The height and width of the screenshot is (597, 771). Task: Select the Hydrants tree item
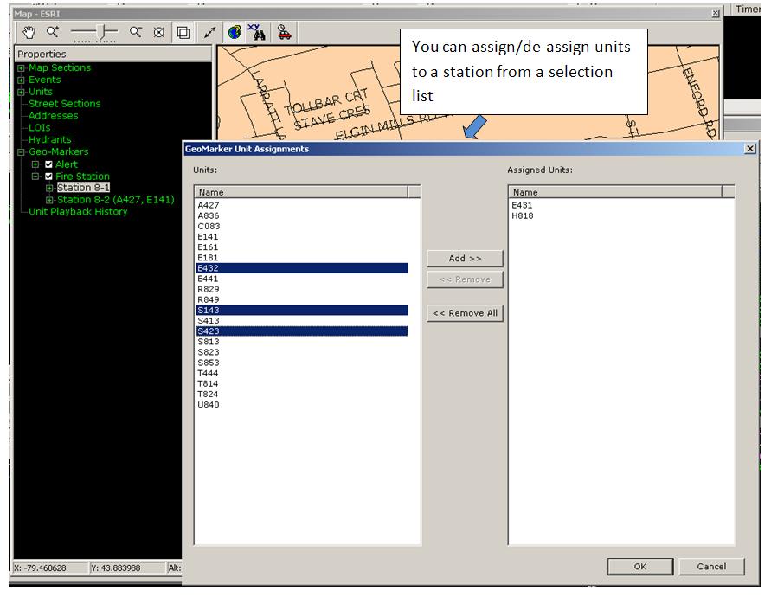click(x=49, y=140)
